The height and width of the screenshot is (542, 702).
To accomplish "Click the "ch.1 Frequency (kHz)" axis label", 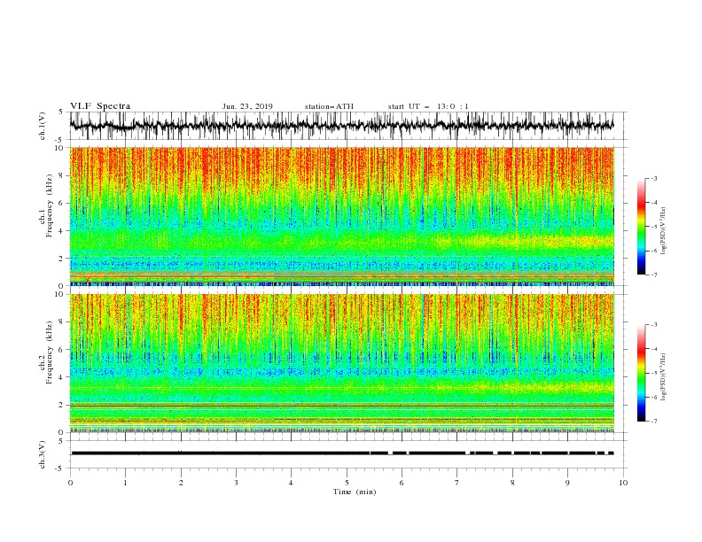I will point(46,204).
